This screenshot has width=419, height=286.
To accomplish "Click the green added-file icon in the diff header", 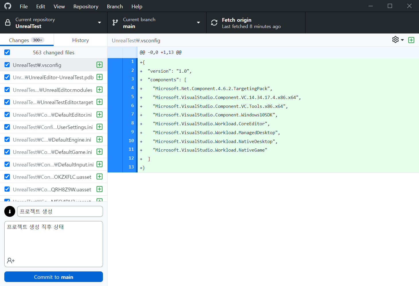I will [411, 40].
